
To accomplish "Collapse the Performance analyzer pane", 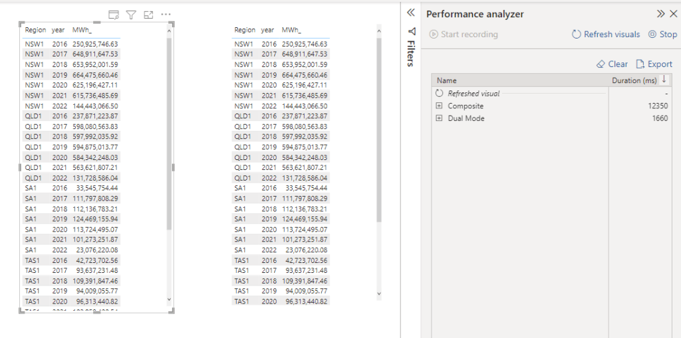I will 660,14.
